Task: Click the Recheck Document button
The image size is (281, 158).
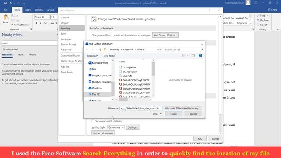Action: click(x=103, y=133)
